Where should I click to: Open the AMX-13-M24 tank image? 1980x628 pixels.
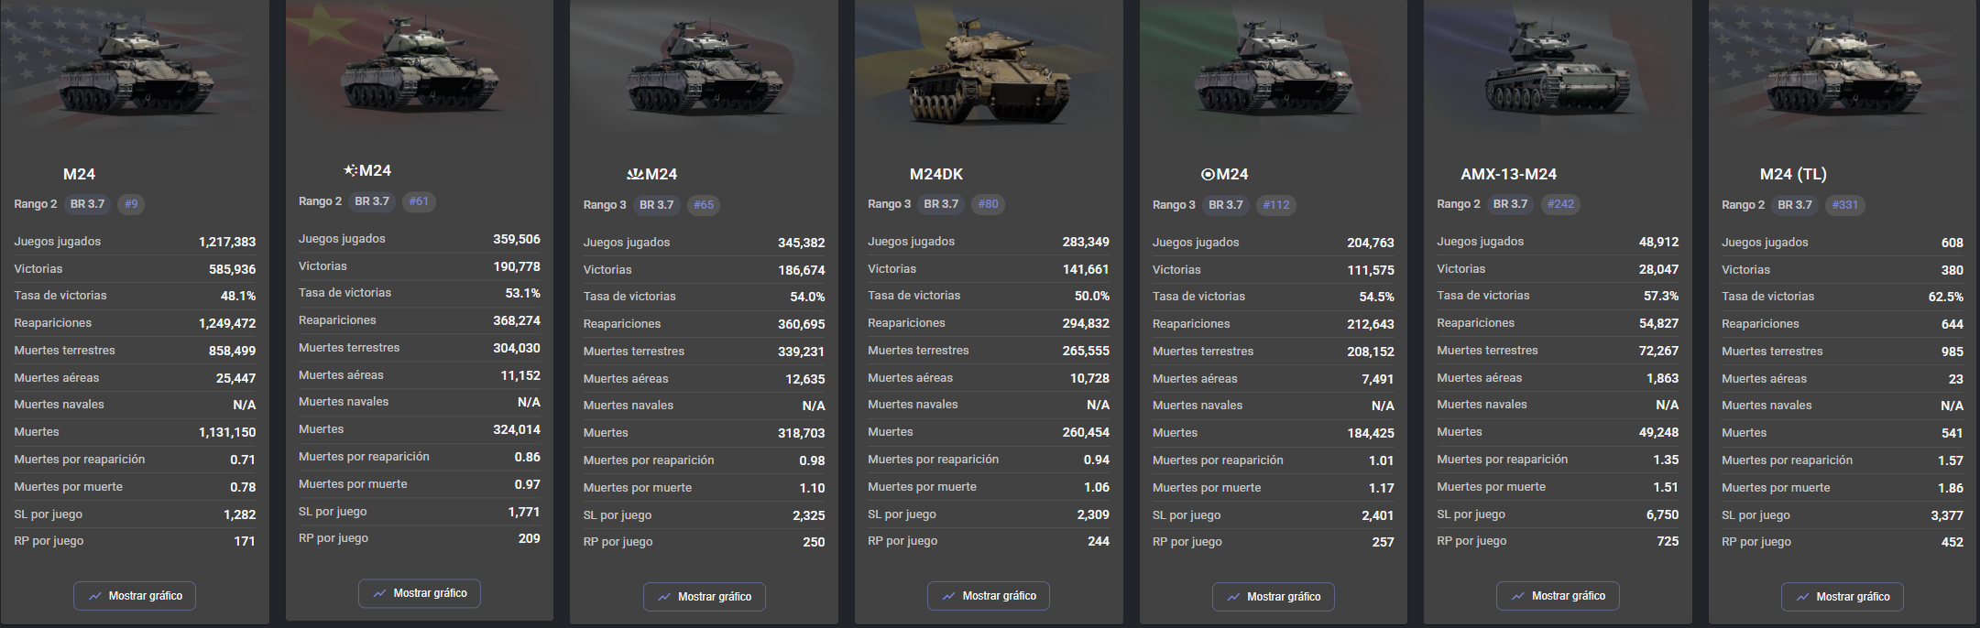click(1557, 78)
